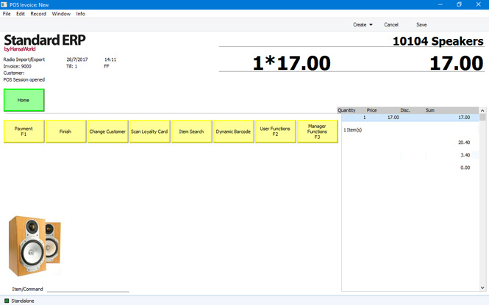Click the item list scroll down arrow
The width and height of the screenshot is (489, 305).
click(x=482, y=288)
